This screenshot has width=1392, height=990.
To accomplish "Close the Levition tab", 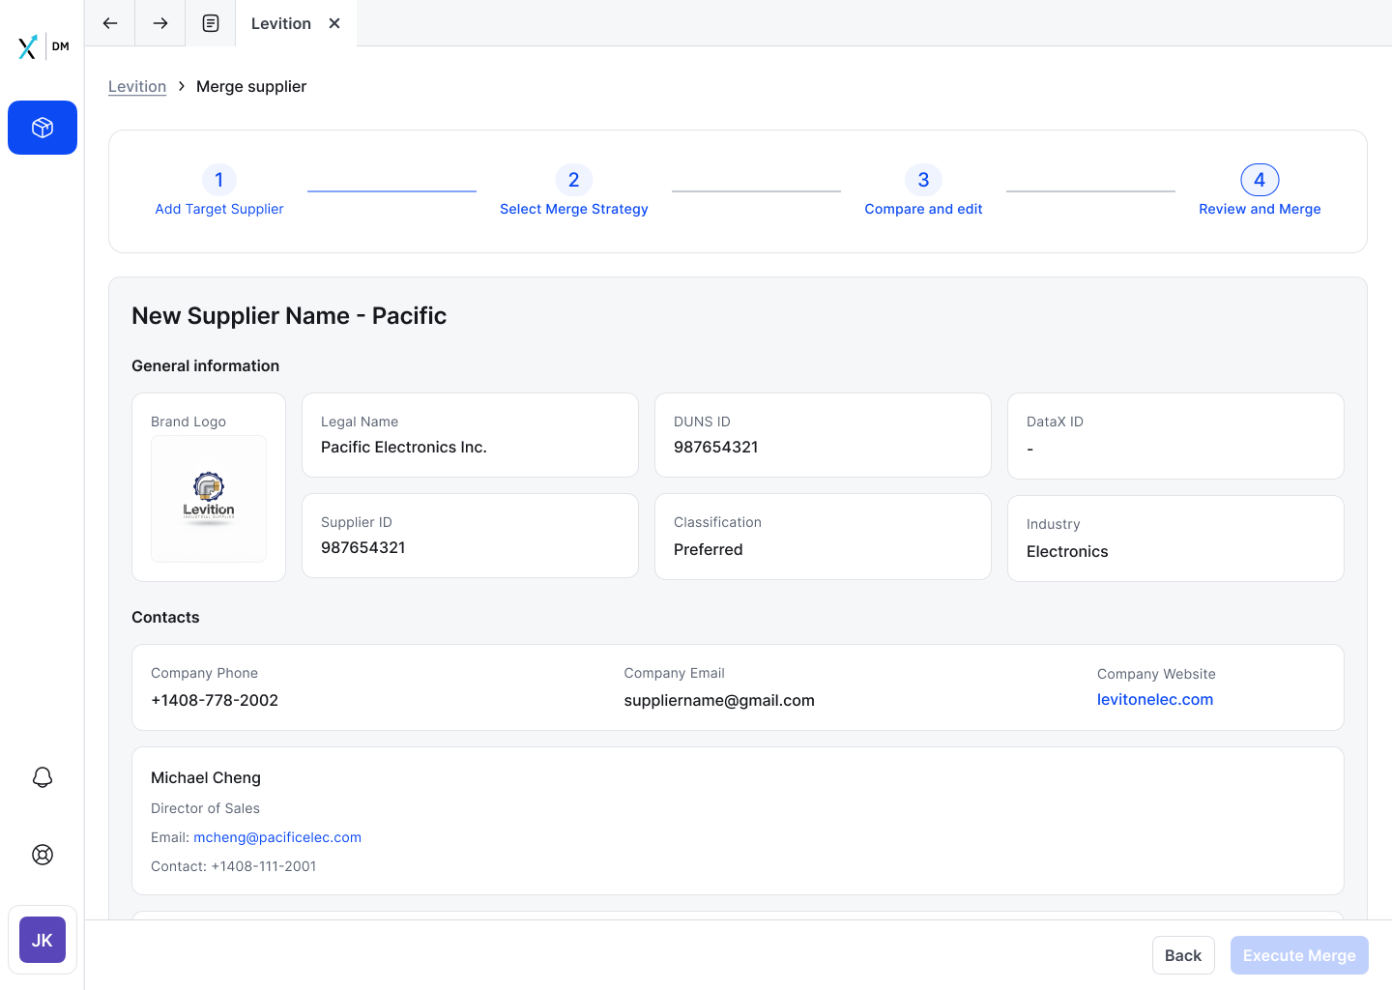I will tap(334, 23).
